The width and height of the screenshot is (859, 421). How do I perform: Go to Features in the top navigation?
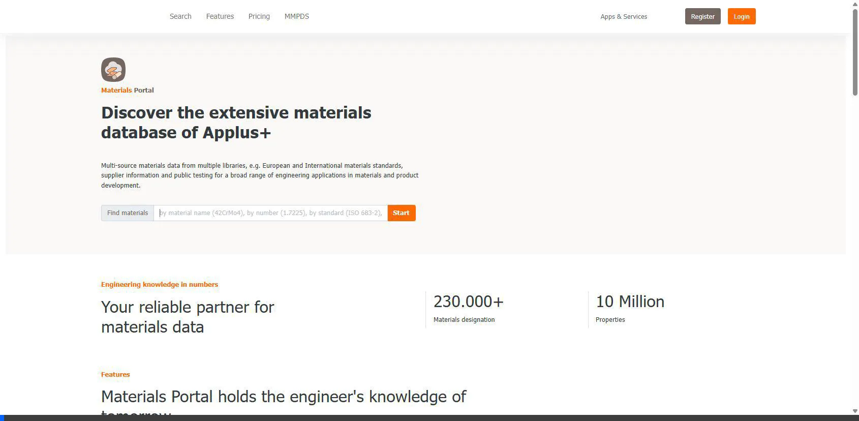(x=220, y=16)
